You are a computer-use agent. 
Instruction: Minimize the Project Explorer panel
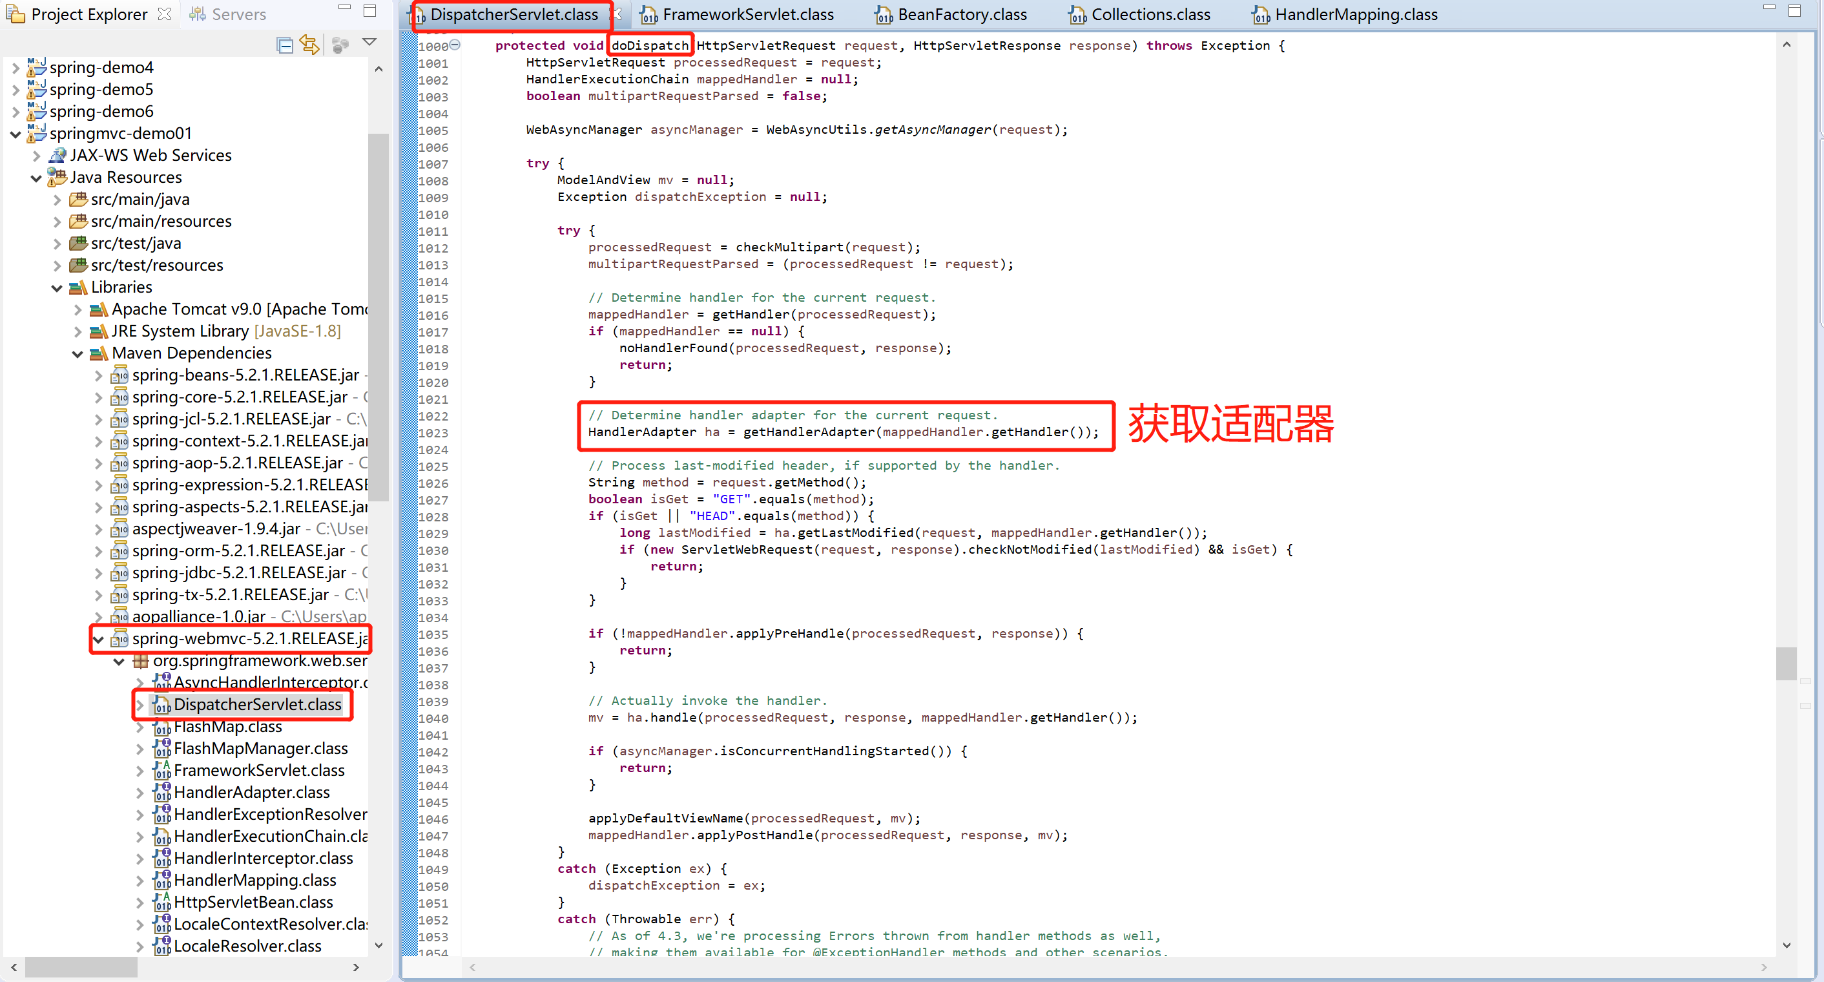coord(345,8)
